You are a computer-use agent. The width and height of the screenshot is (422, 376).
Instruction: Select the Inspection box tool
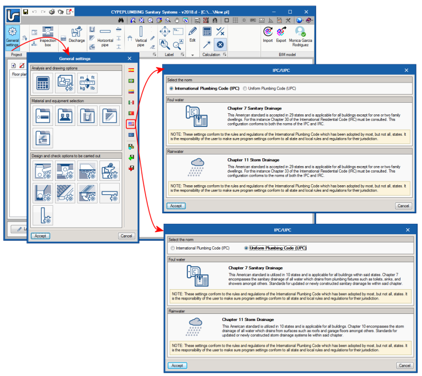click(48, 37)
